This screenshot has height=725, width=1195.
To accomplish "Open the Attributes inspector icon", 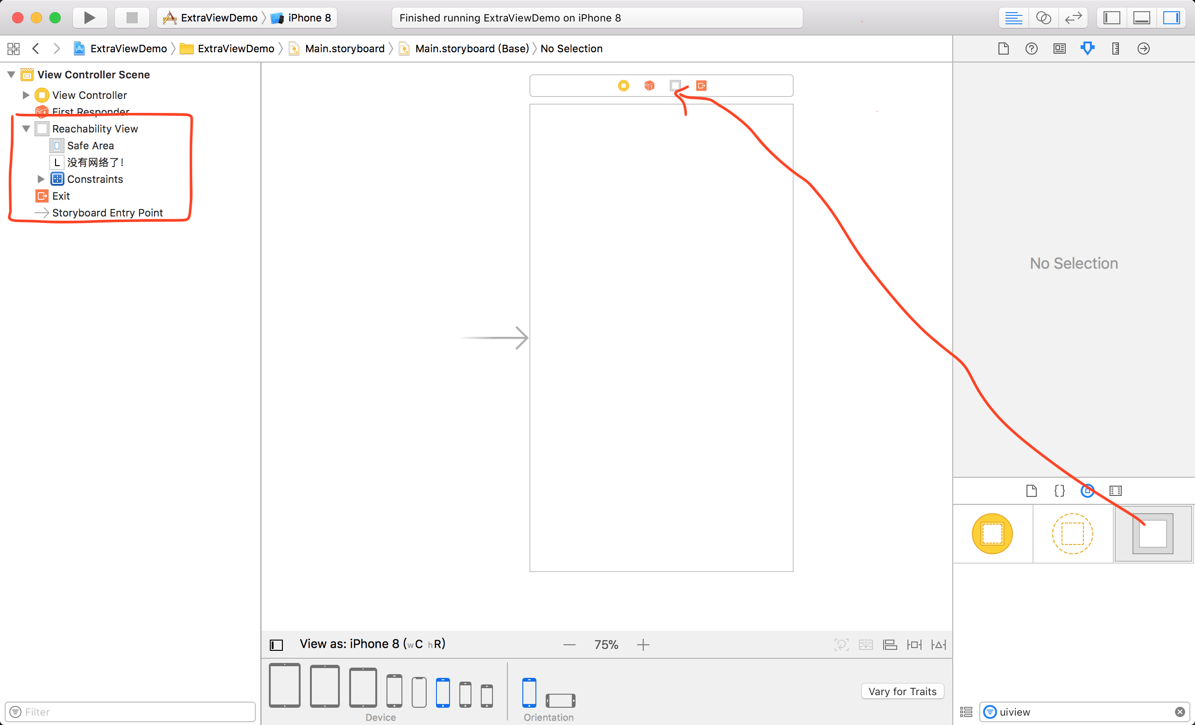I will click(1087, 49).
